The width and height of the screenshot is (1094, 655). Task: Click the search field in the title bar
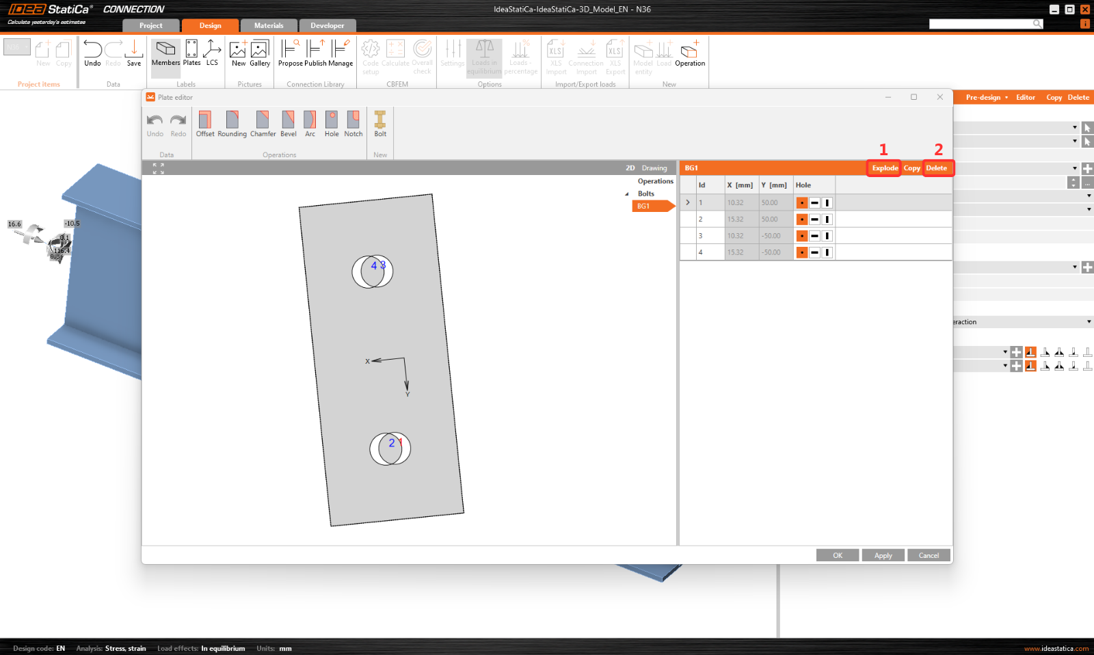[x=981, y=24]
